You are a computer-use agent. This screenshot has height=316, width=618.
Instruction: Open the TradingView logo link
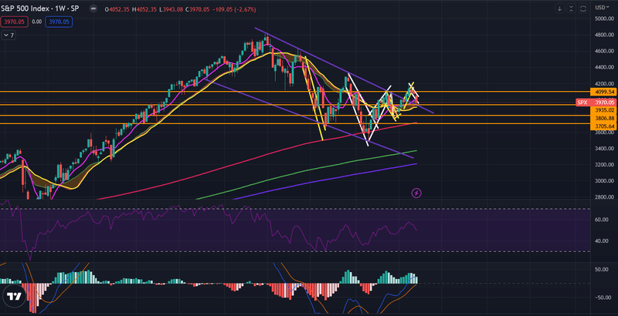pyautogui.click(x=14, y=297)
